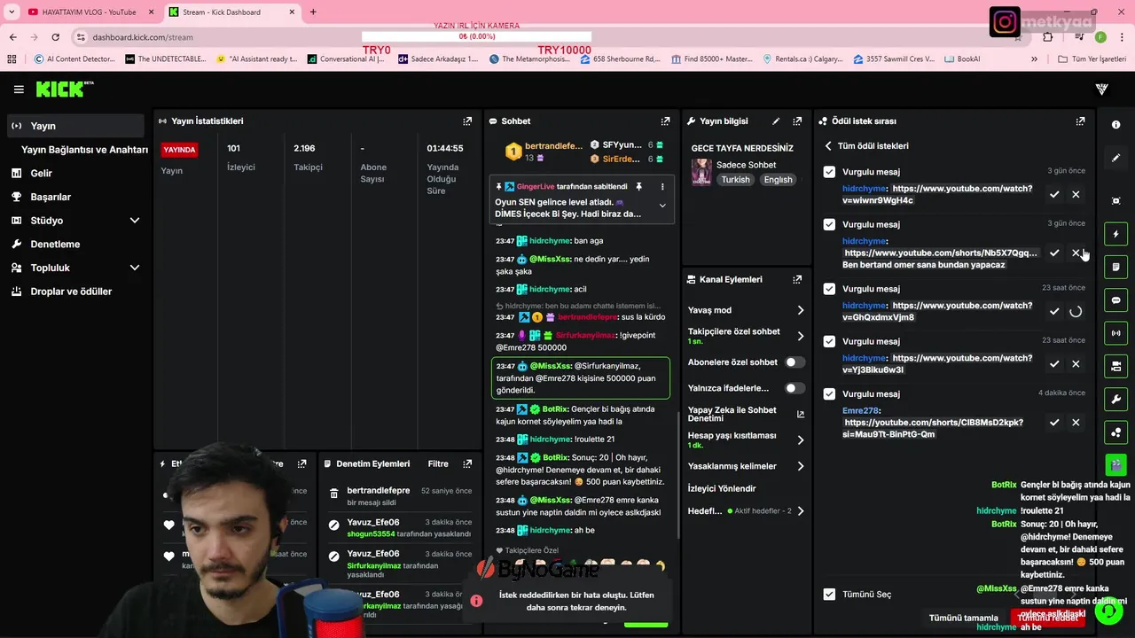Image resolution: width=1135 pixels, height=638 pixels.
Task: Toggle the channel actions widget in right toolbar
Action: tap(1115, 366)
